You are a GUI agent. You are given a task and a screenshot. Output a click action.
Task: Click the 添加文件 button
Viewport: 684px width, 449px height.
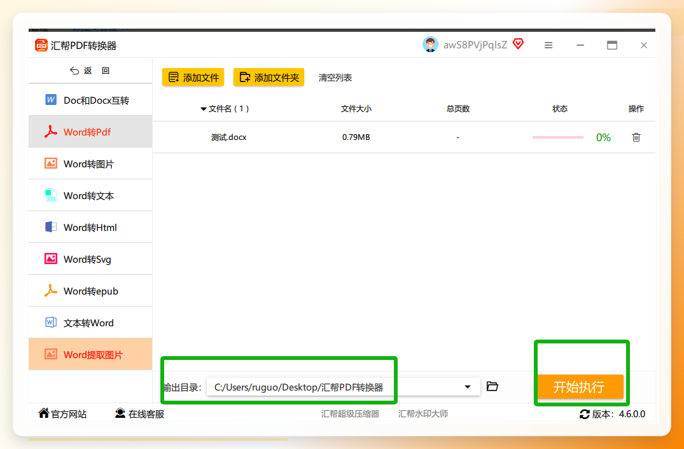193,78
